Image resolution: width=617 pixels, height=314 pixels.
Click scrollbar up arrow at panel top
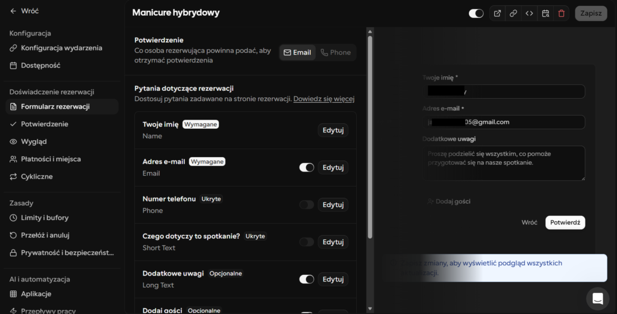pos(369,31)
